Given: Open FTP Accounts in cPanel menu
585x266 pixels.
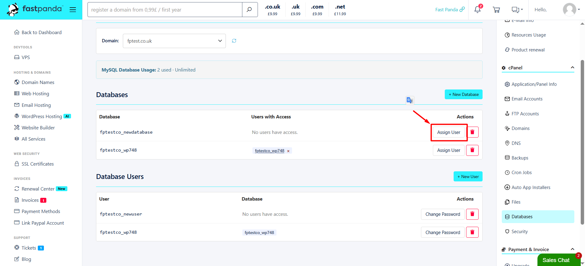Looking at the screenshot, I should pos(522,114).
